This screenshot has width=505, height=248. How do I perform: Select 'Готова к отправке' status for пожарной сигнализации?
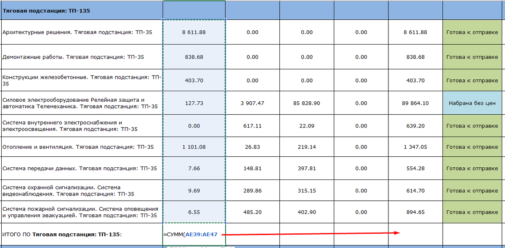point(472,212)
